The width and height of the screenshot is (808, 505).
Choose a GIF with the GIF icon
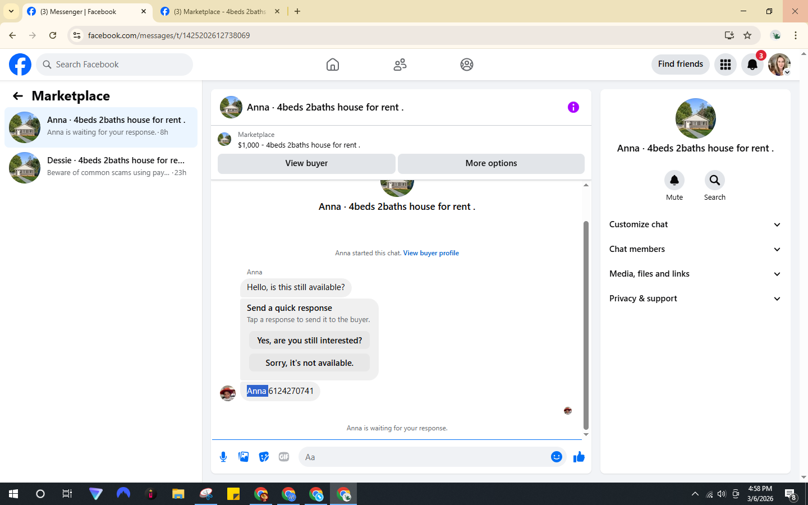tap(284, 457)
